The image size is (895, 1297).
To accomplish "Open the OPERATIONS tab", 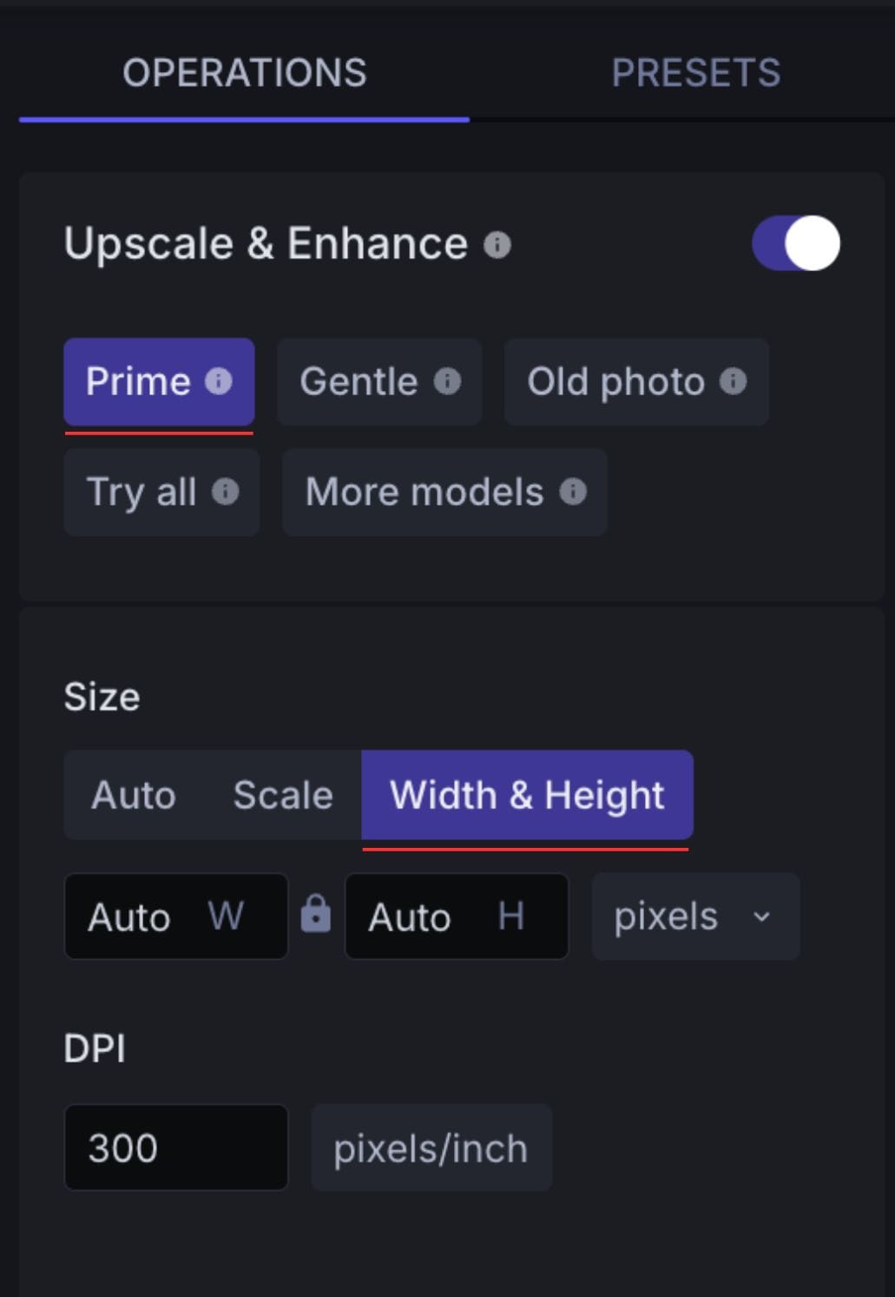I will coord(244,74).
